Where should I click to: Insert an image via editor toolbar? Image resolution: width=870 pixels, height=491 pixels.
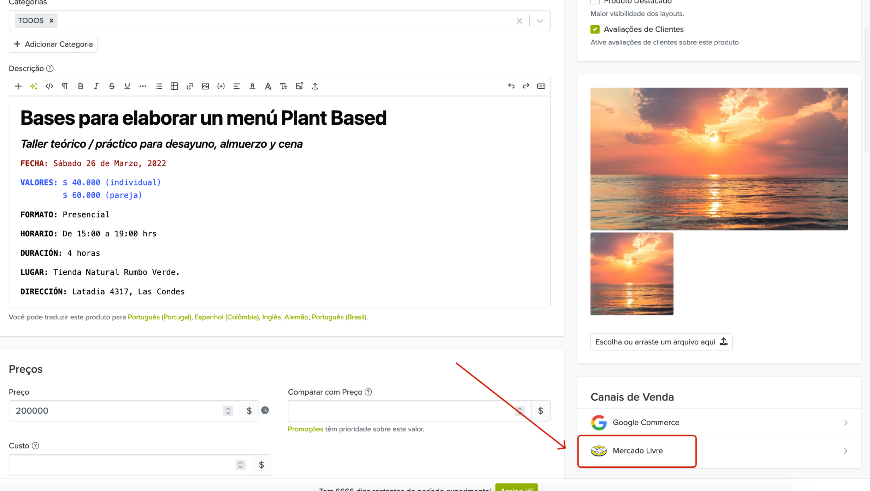pos(205,86)
